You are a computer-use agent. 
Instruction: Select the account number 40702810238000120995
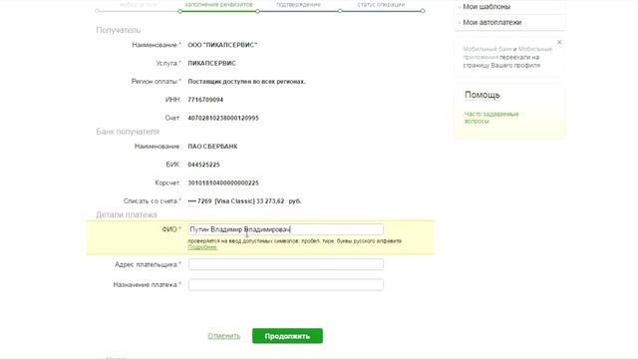(x=223, y=118)
